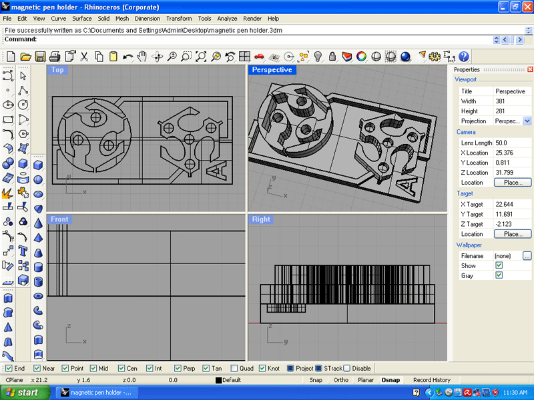Open the File menu

(x=7, y=19)
